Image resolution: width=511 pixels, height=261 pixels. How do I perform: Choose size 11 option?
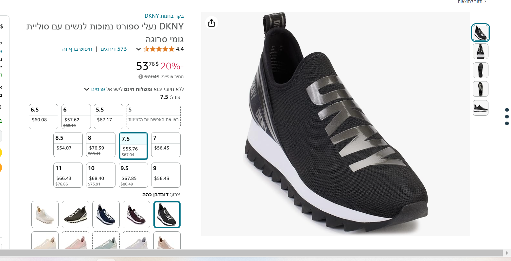point(68,175)
